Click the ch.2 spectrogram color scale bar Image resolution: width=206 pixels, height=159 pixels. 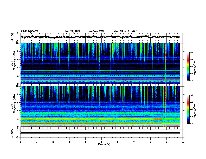188,109
